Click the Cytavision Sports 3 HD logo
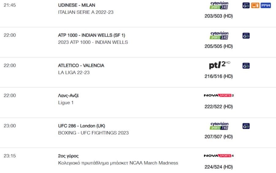Viewport: 276px width, 173px height. (x=219, y=5)
